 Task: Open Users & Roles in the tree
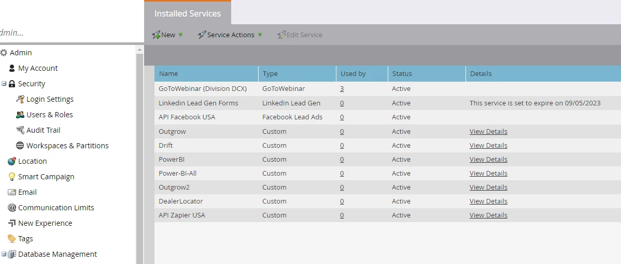[x=50, y=115]
